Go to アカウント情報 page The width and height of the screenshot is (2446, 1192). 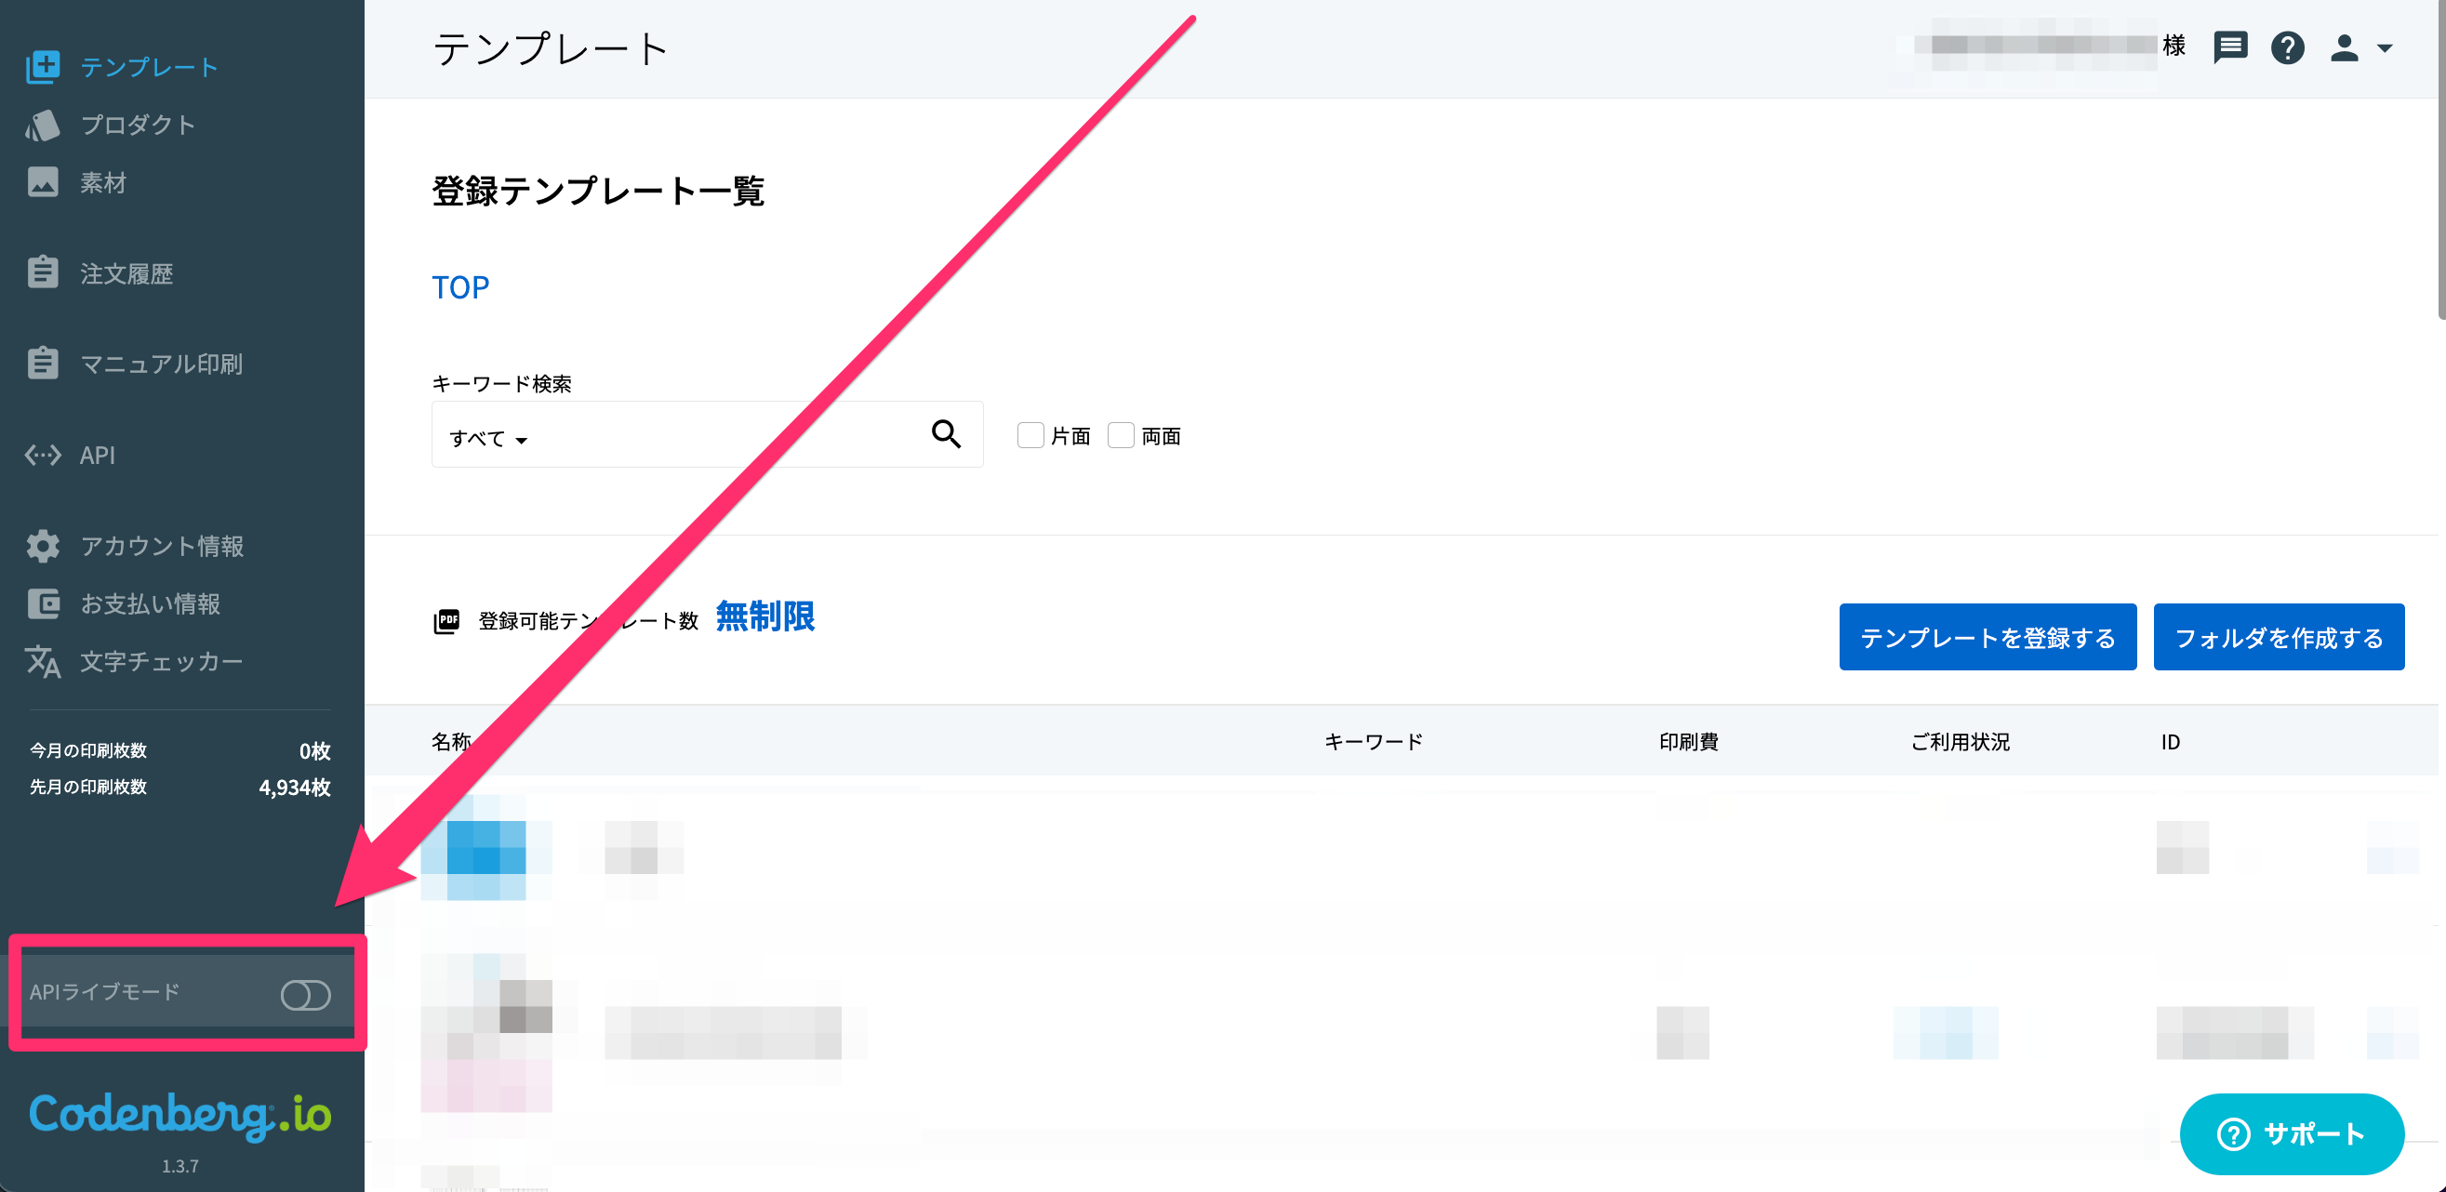click(x=163, y=546)
